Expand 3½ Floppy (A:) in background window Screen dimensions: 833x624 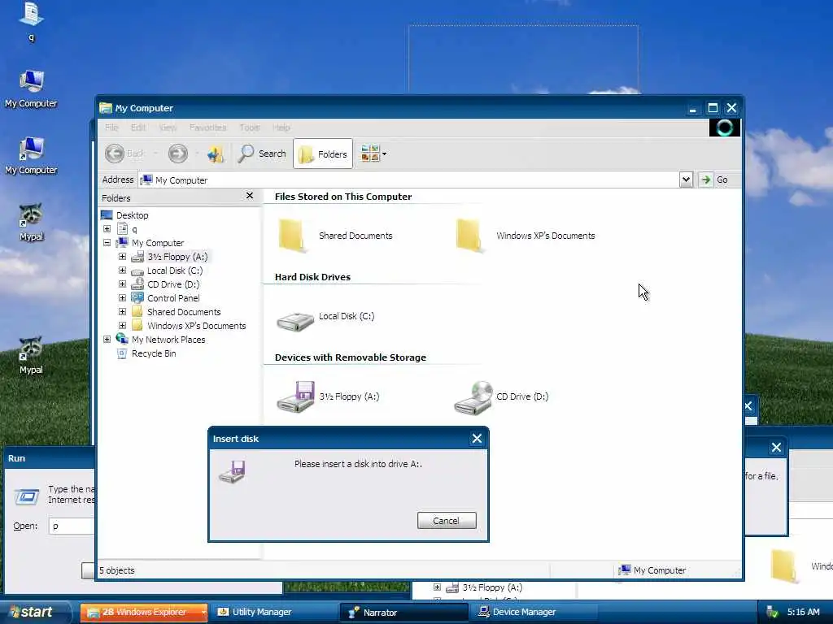pyautogui.click(x=437, y=587)
